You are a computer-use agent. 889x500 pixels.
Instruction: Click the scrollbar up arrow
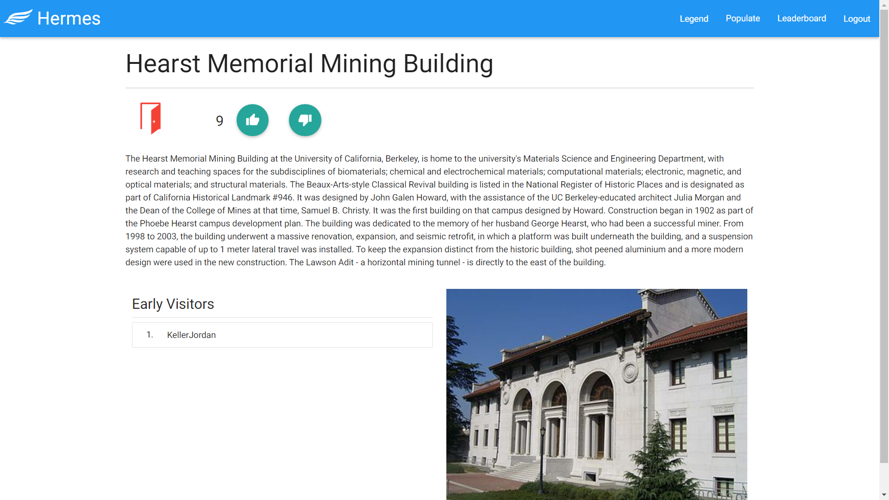[x=884, y=4]
